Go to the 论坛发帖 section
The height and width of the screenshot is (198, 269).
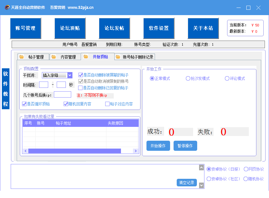pyautogui.click(x=114, y=28)
